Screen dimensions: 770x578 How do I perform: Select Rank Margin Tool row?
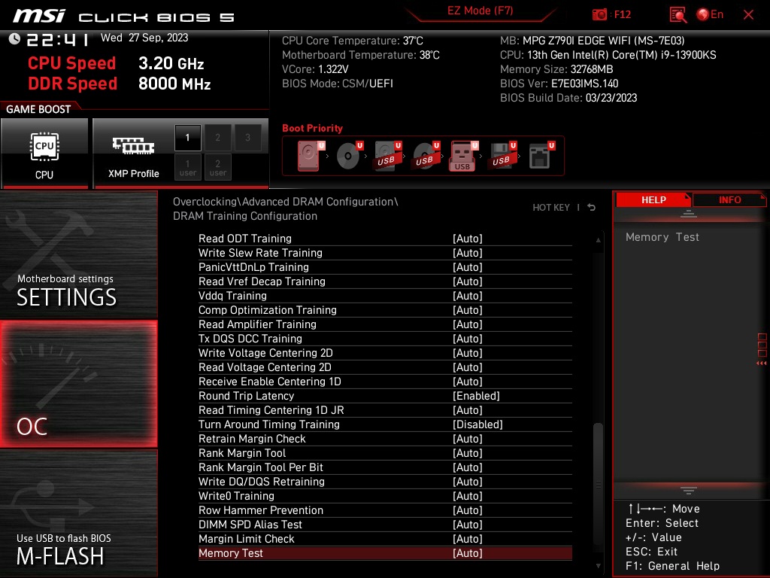[x=385, y=452]
